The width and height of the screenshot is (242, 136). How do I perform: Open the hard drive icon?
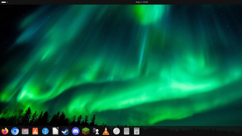pyautogui.click(x=126, y=131)
